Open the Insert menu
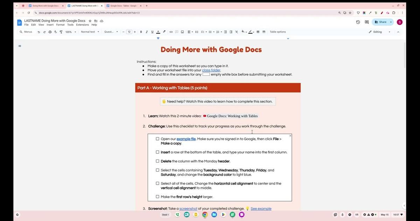 click(x=50, y=25)
